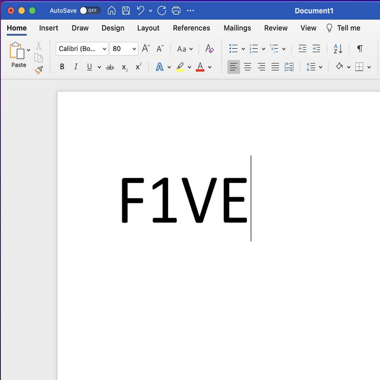Viewport: 380px width, 380px height.
Task: Apply multilevel list
Action: tap(274, 49)
